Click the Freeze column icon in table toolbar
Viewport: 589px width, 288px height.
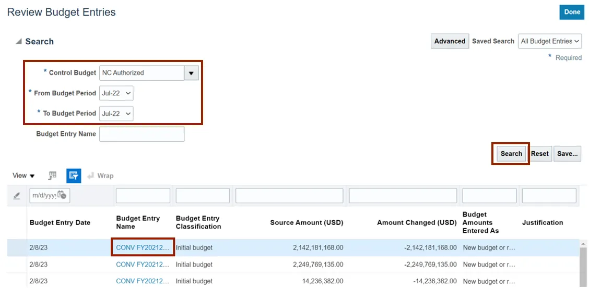click(53, 176)
